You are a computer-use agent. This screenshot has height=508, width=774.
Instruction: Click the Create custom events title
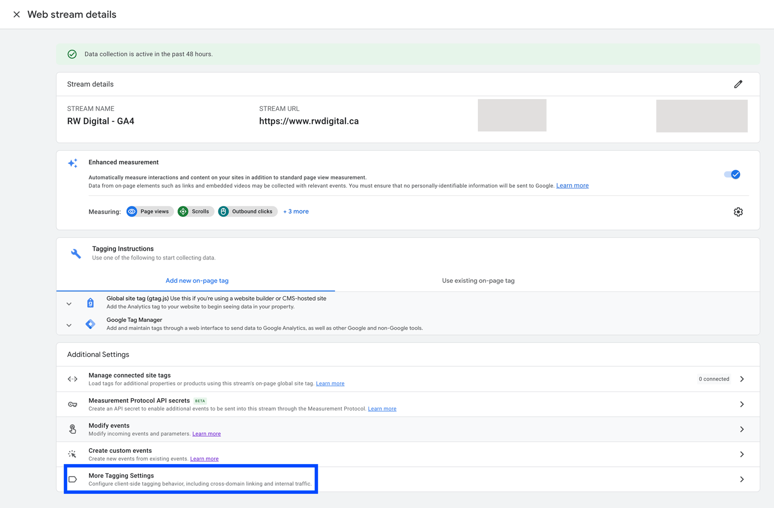coord(120,451)
